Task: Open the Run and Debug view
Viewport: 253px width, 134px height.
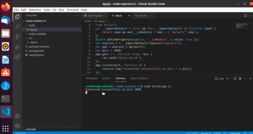Action: pyautogui.click(x=17, y=47)
